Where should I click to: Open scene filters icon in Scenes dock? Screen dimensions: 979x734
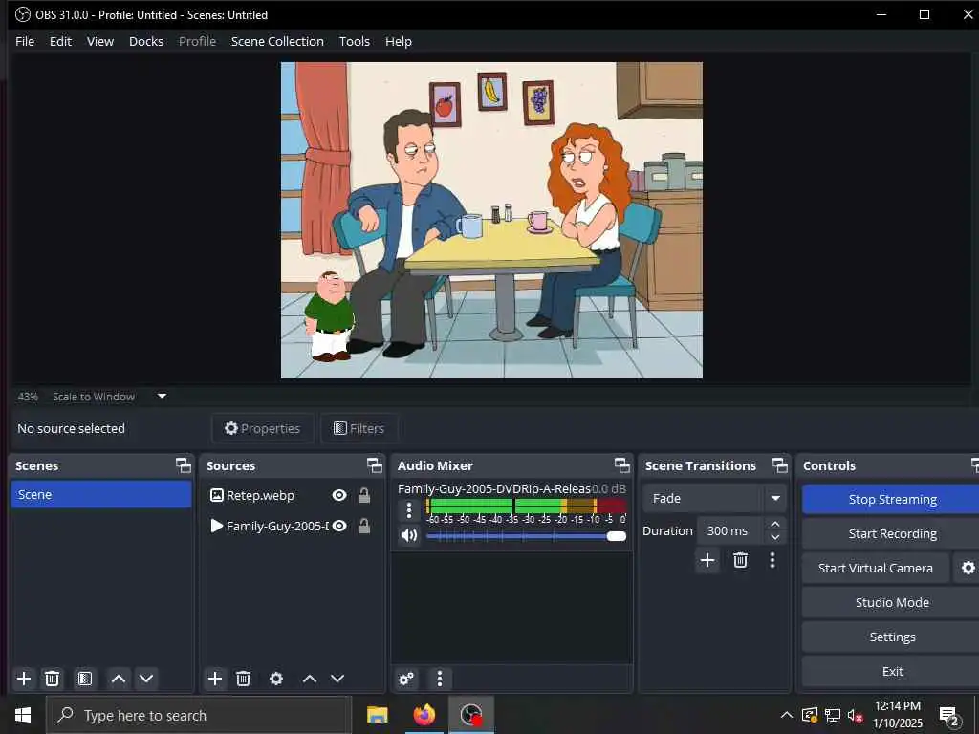point(85,679)
